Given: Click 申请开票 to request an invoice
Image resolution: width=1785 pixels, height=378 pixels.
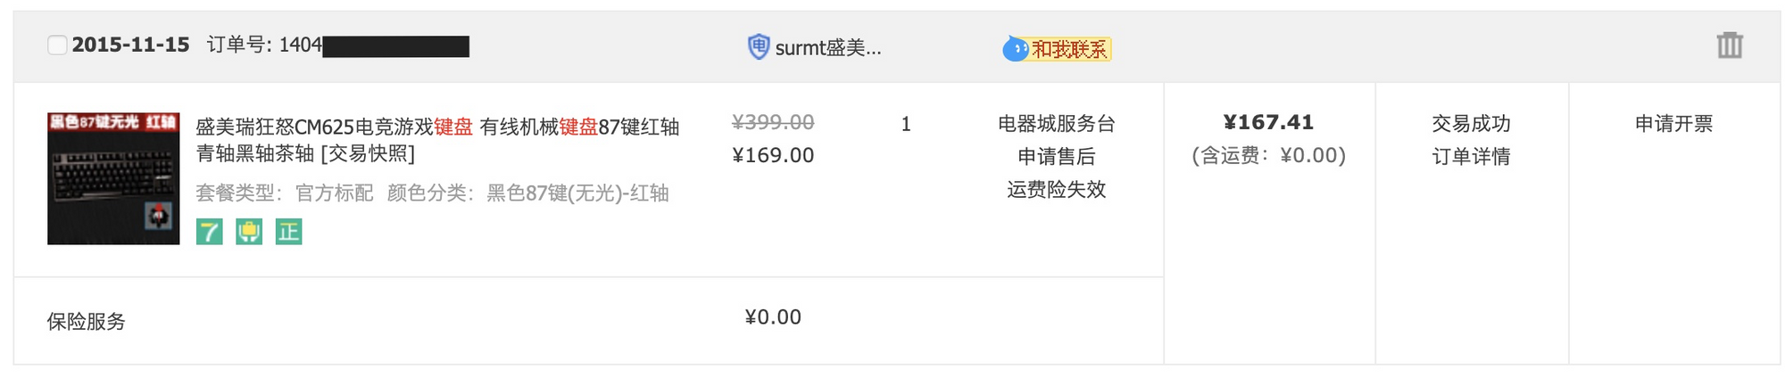Looking at the screenshot, I should pos(1673,124).
